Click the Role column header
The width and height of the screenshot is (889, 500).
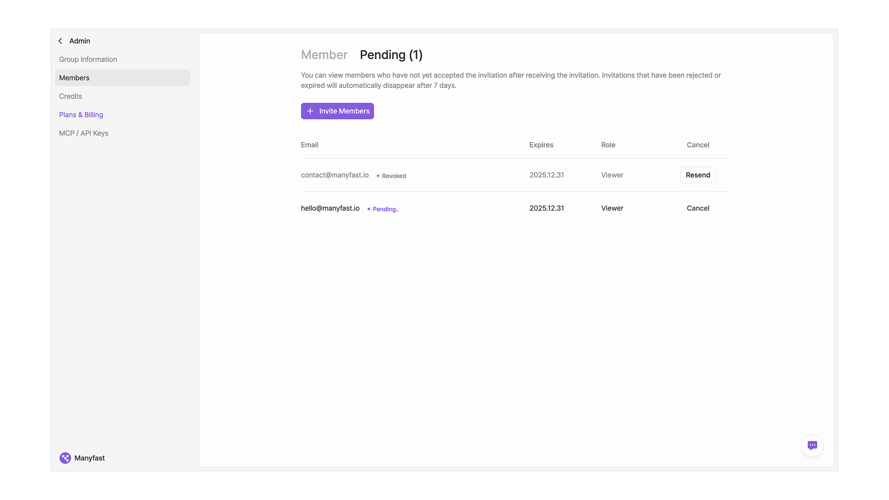(x=608, y=145)
